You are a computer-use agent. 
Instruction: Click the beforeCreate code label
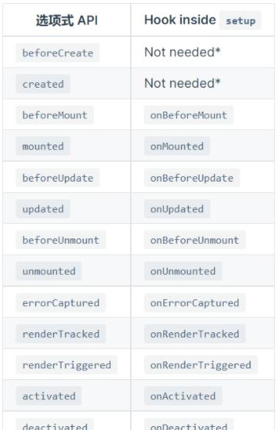58,53
